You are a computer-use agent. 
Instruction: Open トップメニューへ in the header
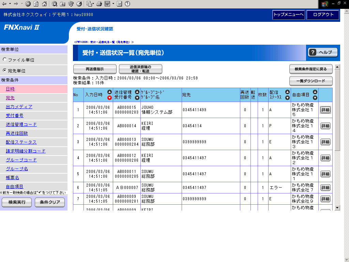[288, 15]
